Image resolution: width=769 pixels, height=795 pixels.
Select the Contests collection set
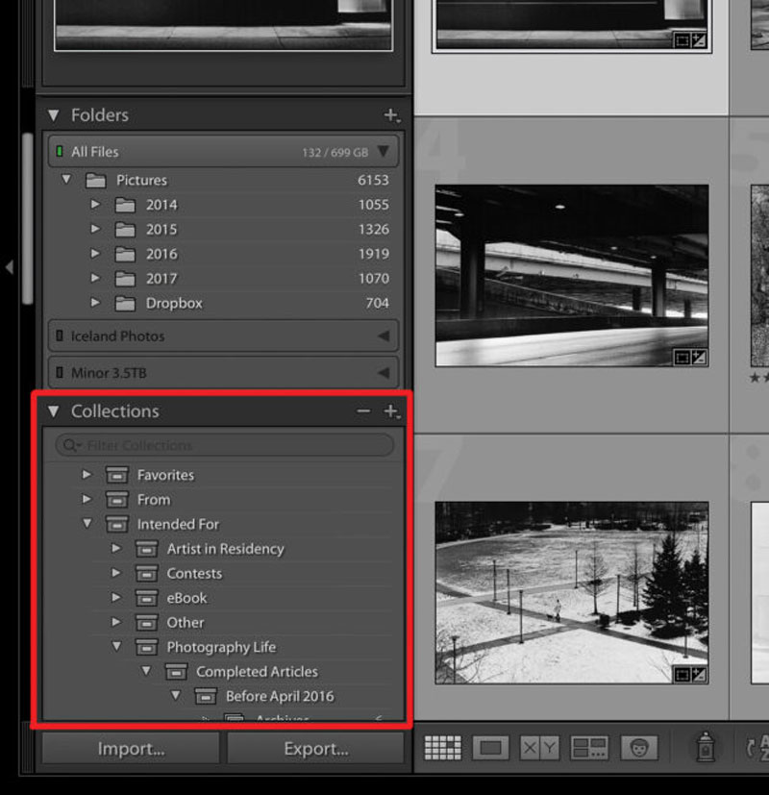pos(193,573)
